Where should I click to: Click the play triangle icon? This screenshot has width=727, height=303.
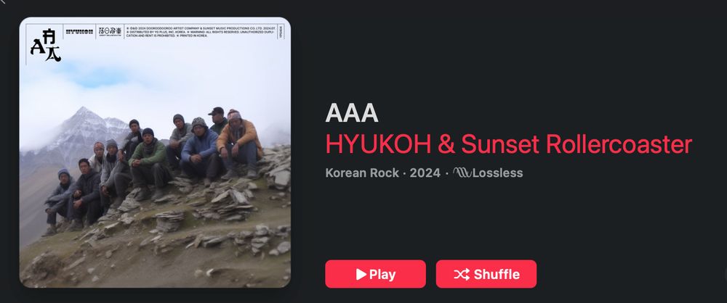click(x=361, y=274)
